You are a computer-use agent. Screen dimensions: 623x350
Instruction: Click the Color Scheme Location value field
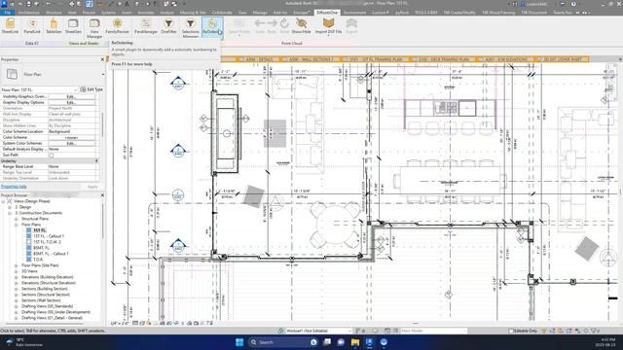point(71,132)
